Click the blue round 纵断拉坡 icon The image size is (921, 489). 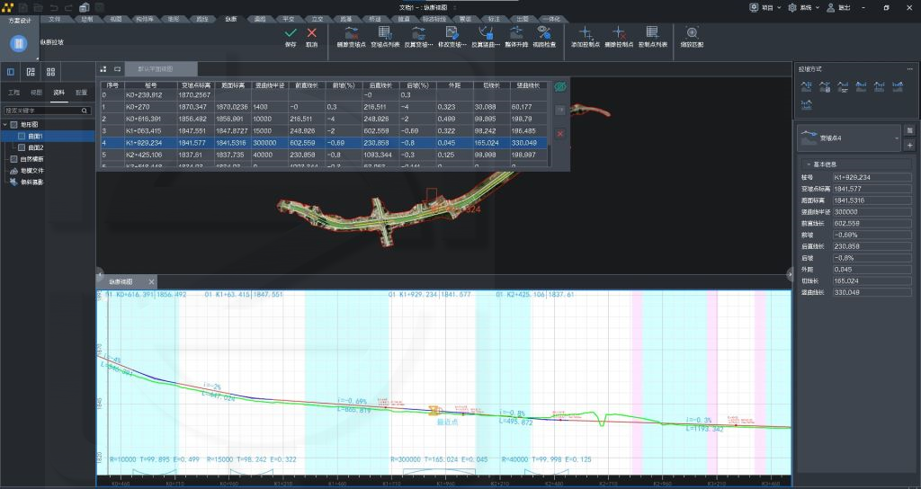19,43
